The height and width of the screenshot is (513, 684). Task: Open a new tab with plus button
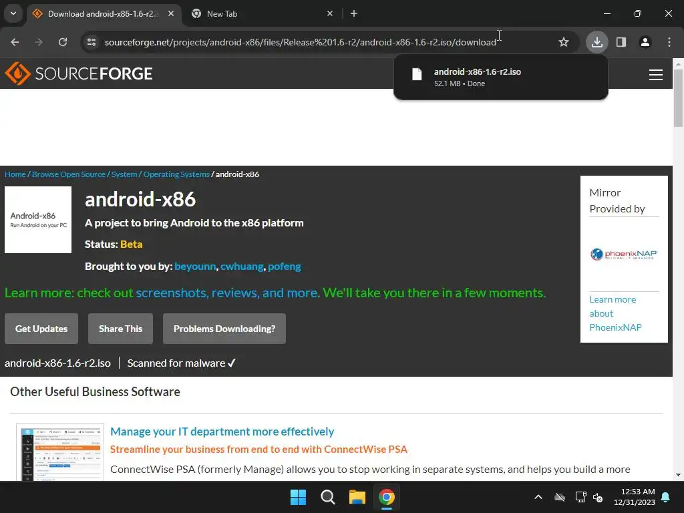[x=354, y=13]
